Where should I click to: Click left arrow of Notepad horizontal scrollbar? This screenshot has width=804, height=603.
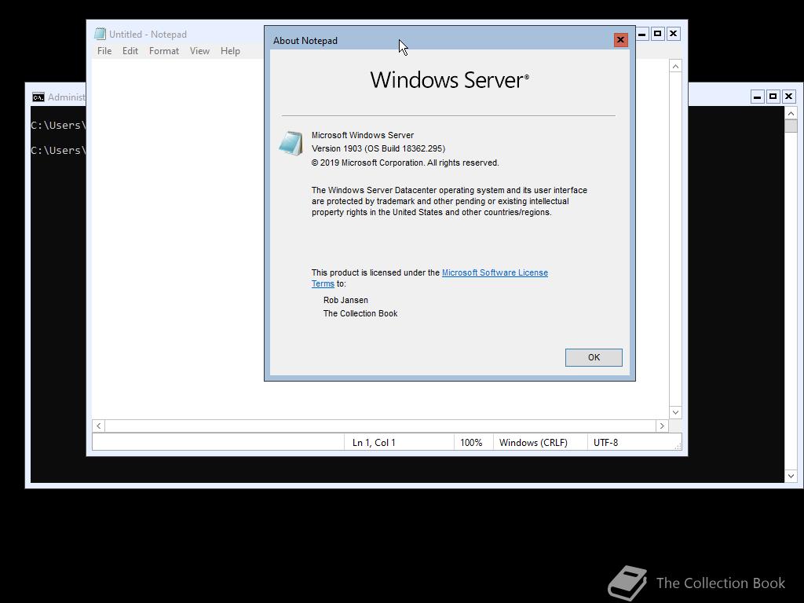click(98, 426)
